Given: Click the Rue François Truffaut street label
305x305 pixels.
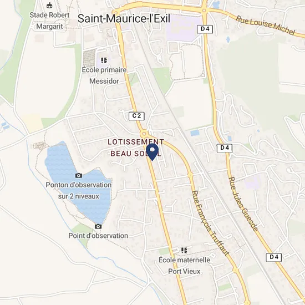Looking at the screenshot, I should pos(211,223).
